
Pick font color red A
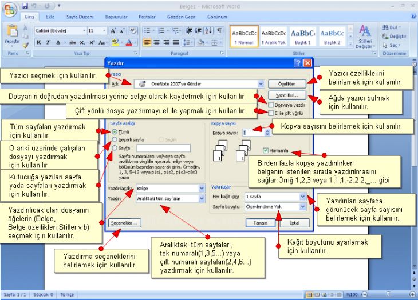coord(129,42)
